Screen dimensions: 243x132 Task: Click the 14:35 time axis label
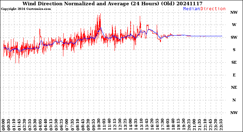click(136, 125)
